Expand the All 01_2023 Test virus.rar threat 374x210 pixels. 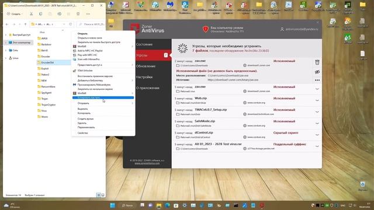(317, 146)
